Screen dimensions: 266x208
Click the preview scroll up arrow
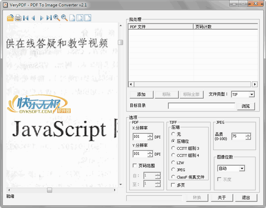coord(120,26)
